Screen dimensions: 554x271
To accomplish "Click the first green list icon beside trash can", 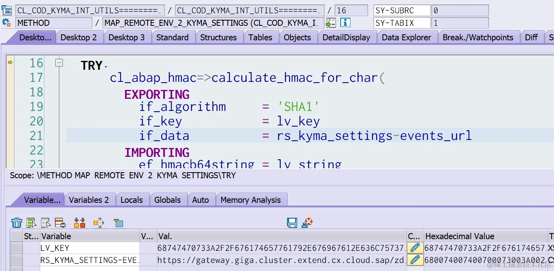I will pyautogui.click(x=31, y=223).
